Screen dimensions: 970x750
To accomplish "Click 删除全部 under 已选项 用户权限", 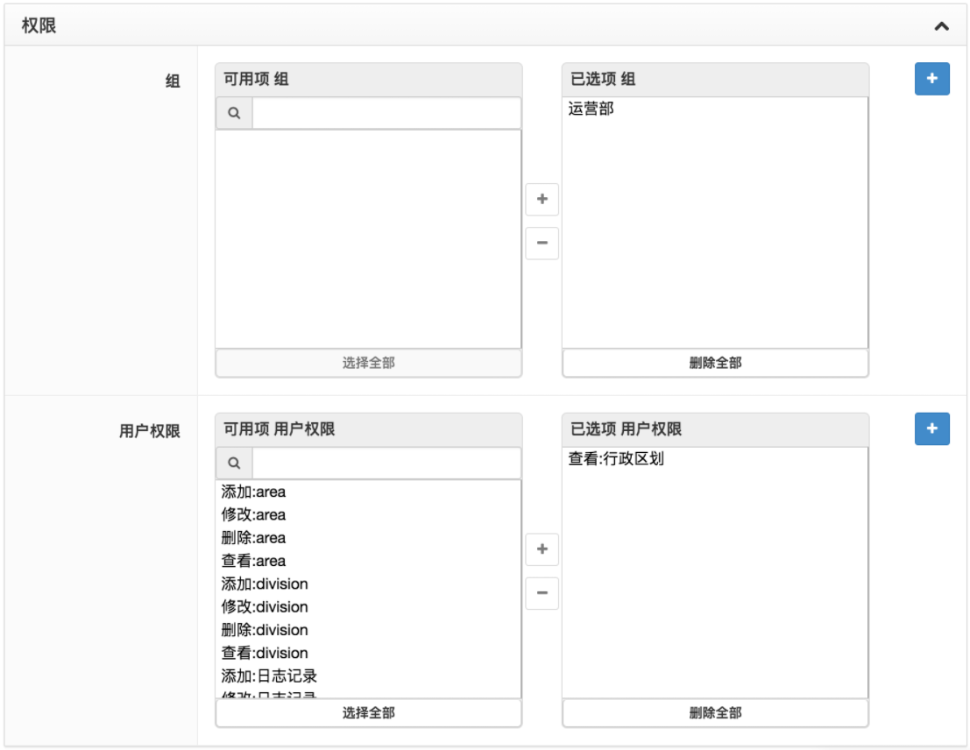I will pyautogui.click(x=715, y=713).
